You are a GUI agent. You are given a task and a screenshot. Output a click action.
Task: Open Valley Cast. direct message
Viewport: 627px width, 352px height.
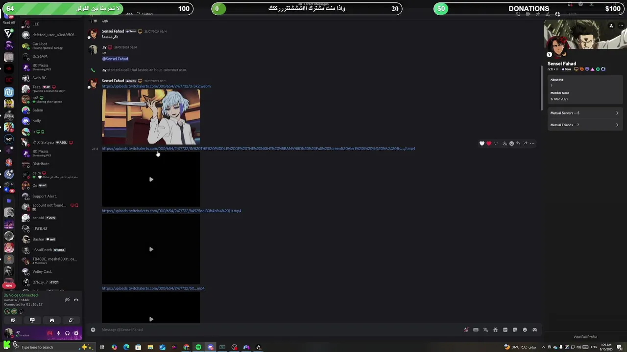(51, 271)
